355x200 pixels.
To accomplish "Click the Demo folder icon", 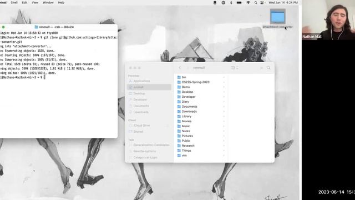I will coord(179,87).
